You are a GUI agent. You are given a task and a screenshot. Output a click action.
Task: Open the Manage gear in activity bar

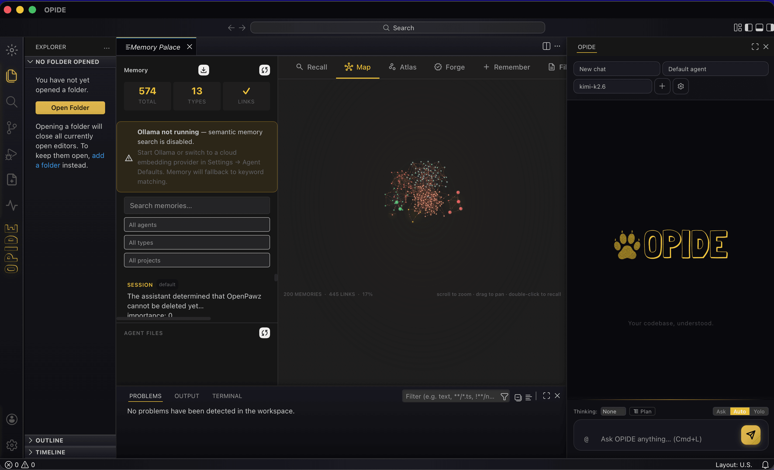(12, 445)
